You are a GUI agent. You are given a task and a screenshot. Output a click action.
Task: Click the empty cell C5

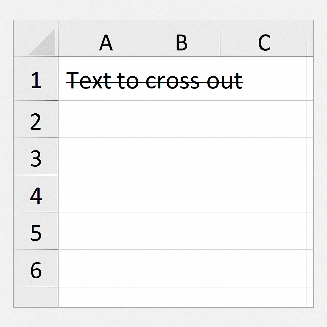coord(263,231)
